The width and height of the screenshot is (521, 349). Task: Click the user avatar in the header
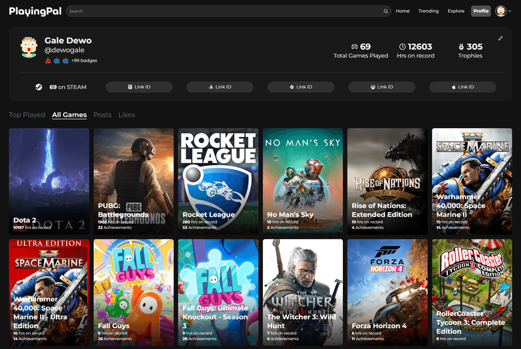(501, 11)
